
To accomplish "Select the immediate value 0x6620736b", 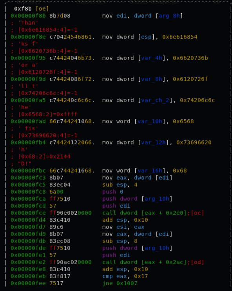I will coord(190,58).
